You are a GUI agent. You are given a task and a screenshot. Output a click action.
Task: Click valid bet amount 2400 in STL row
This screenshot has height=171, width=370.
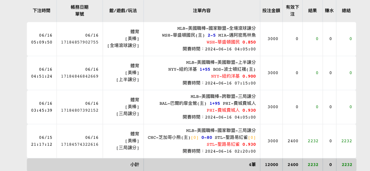pos(293,141)
